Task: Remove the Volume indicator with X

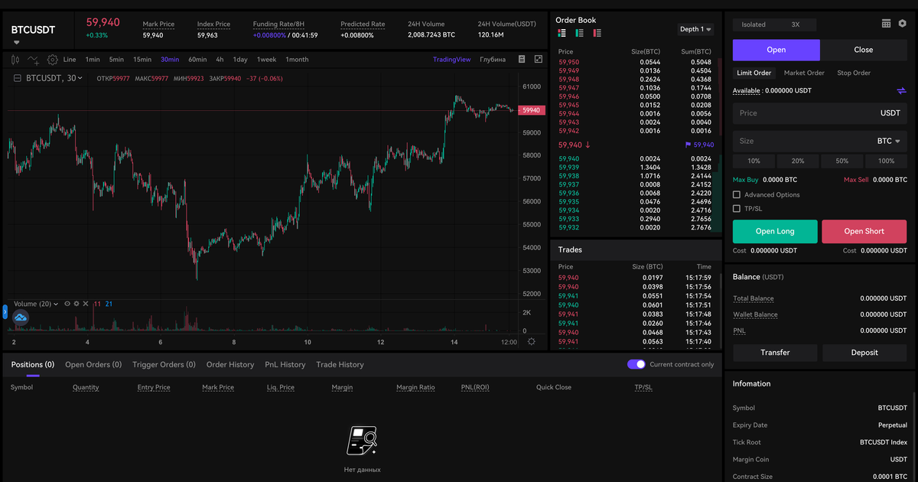Action: (x=86, y=304)
